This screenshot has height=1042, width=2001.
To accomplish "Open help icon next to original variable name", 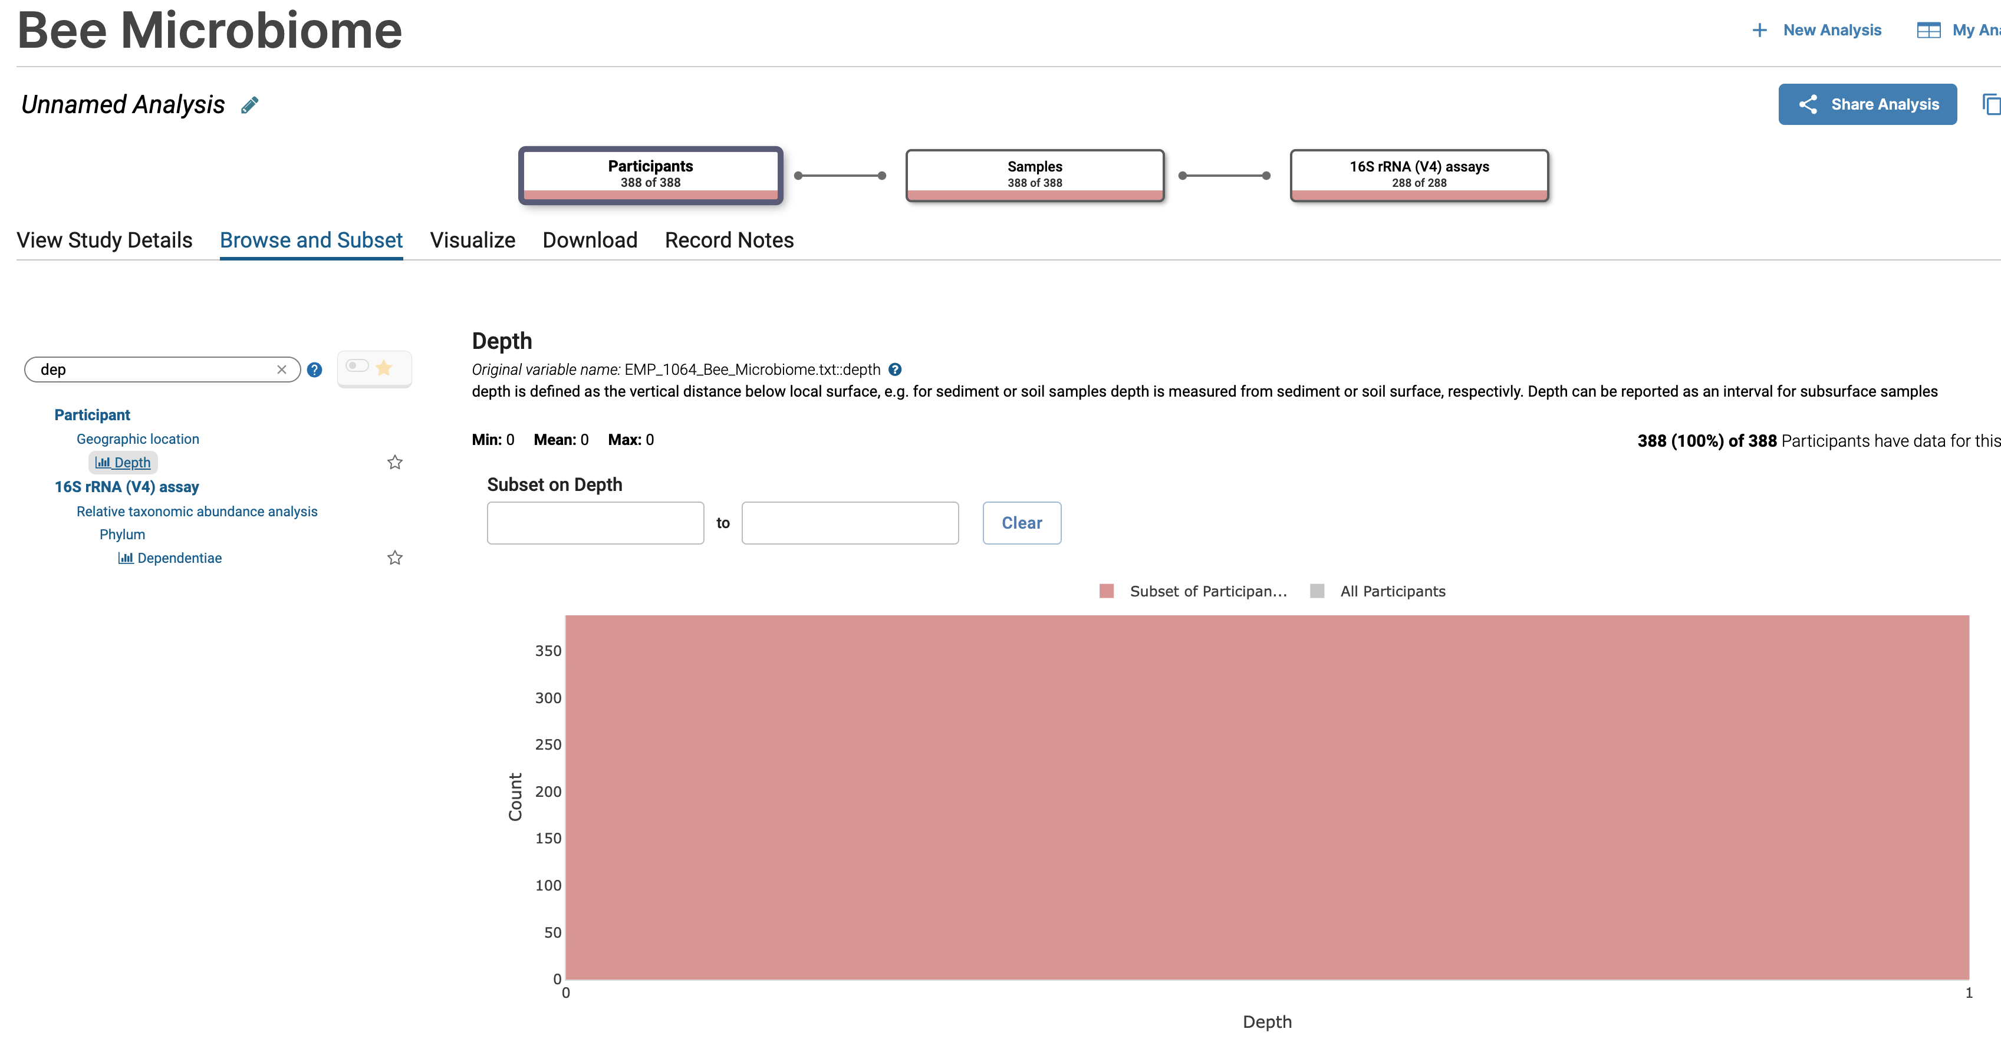I will pos(895,370).
